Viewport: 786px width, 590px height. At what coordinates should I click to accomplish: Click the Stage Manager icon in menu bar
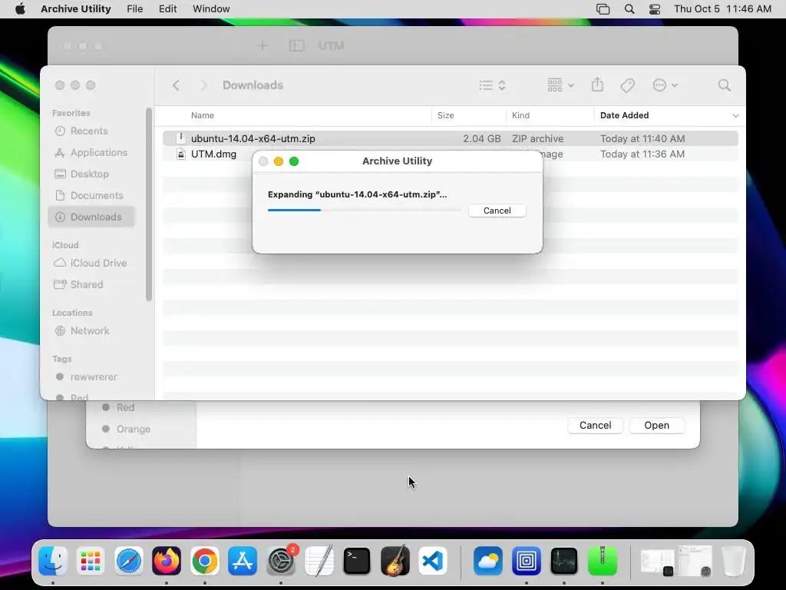[603, 9]
